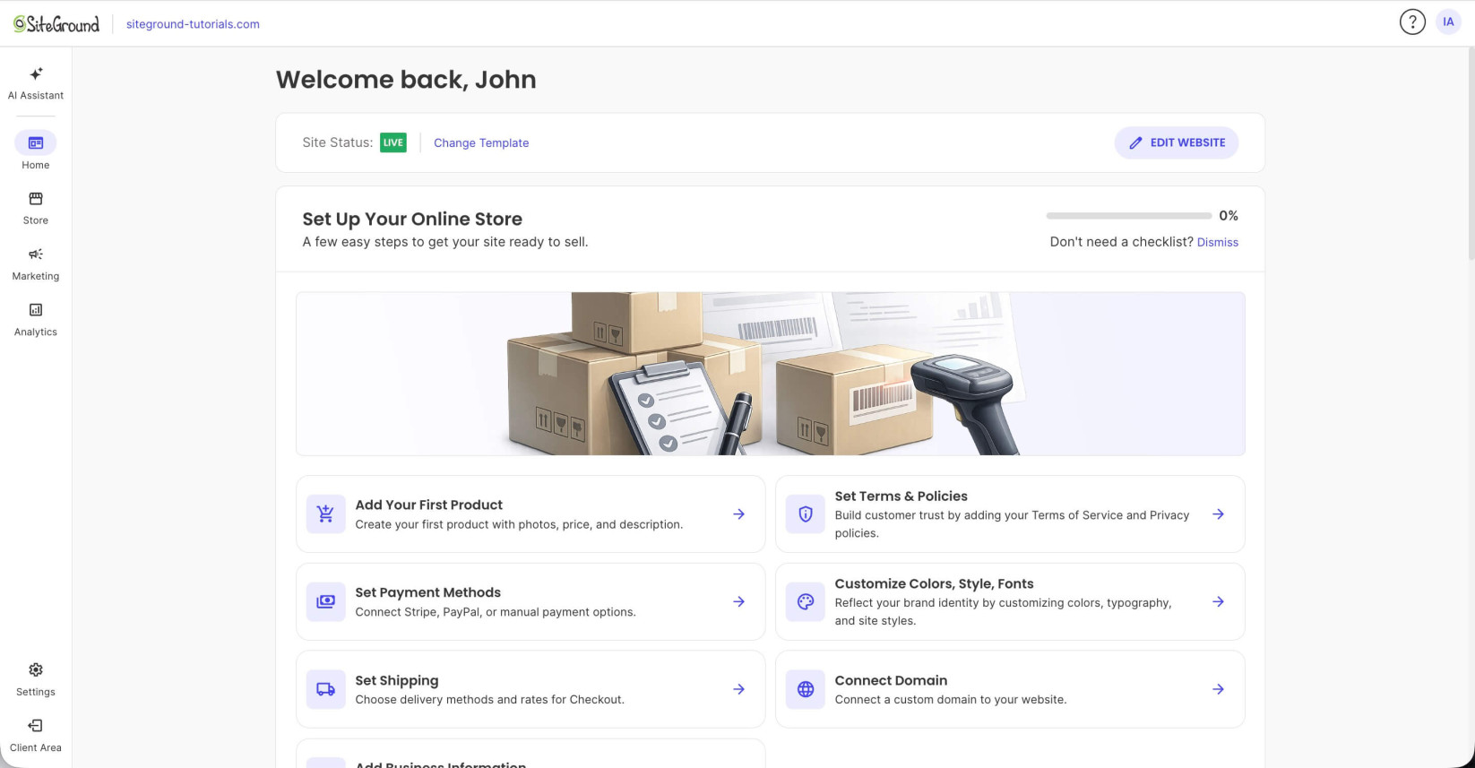Open the Settings gear icon
The width and height of the screenshot is (1475, 768).
click(36, 670)
